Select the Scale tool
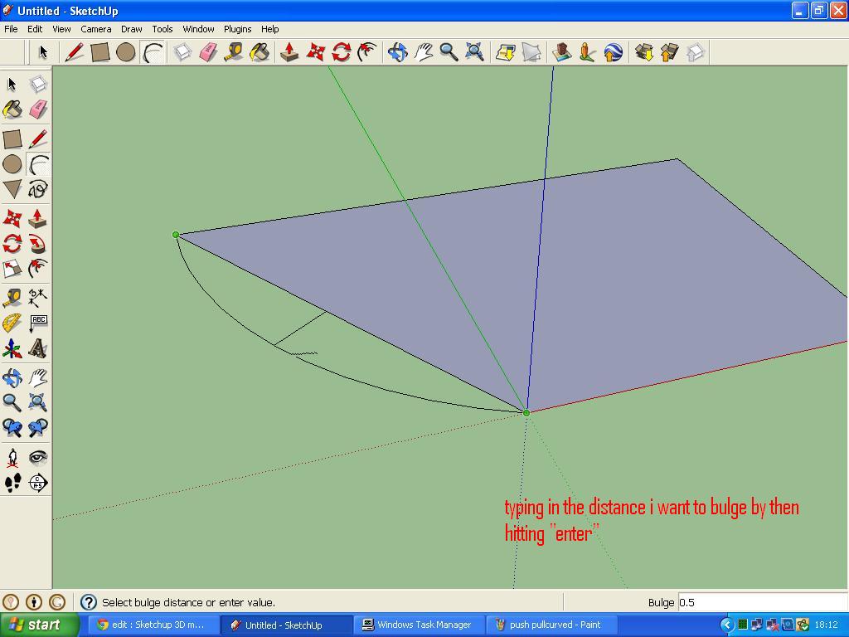Image resolution: width=849 pixels, height=637 pixels. pyautogui.click(x=12, y=269)
